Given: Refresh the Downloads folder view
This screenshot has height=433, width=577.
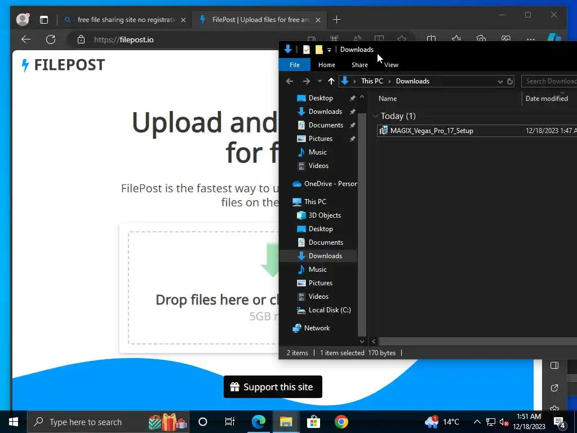Looking at the screenshot, I should click(x=509, y=81).
